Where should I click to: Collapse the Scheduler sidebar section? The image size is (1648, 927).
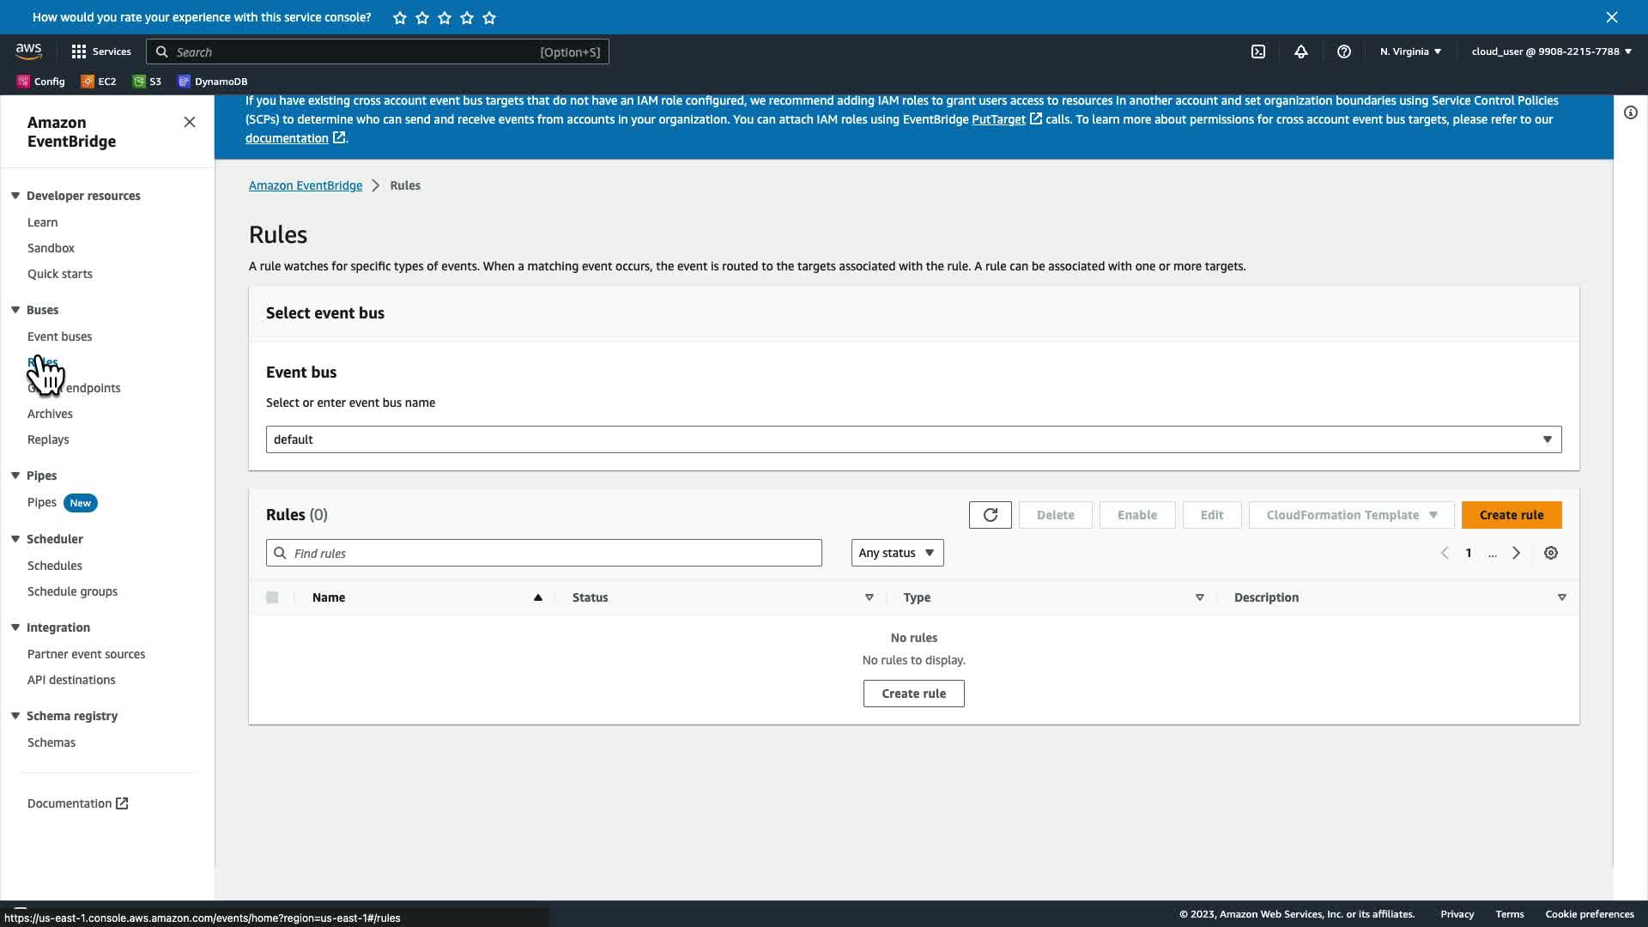pyautogui.click(x=15, y=539)
